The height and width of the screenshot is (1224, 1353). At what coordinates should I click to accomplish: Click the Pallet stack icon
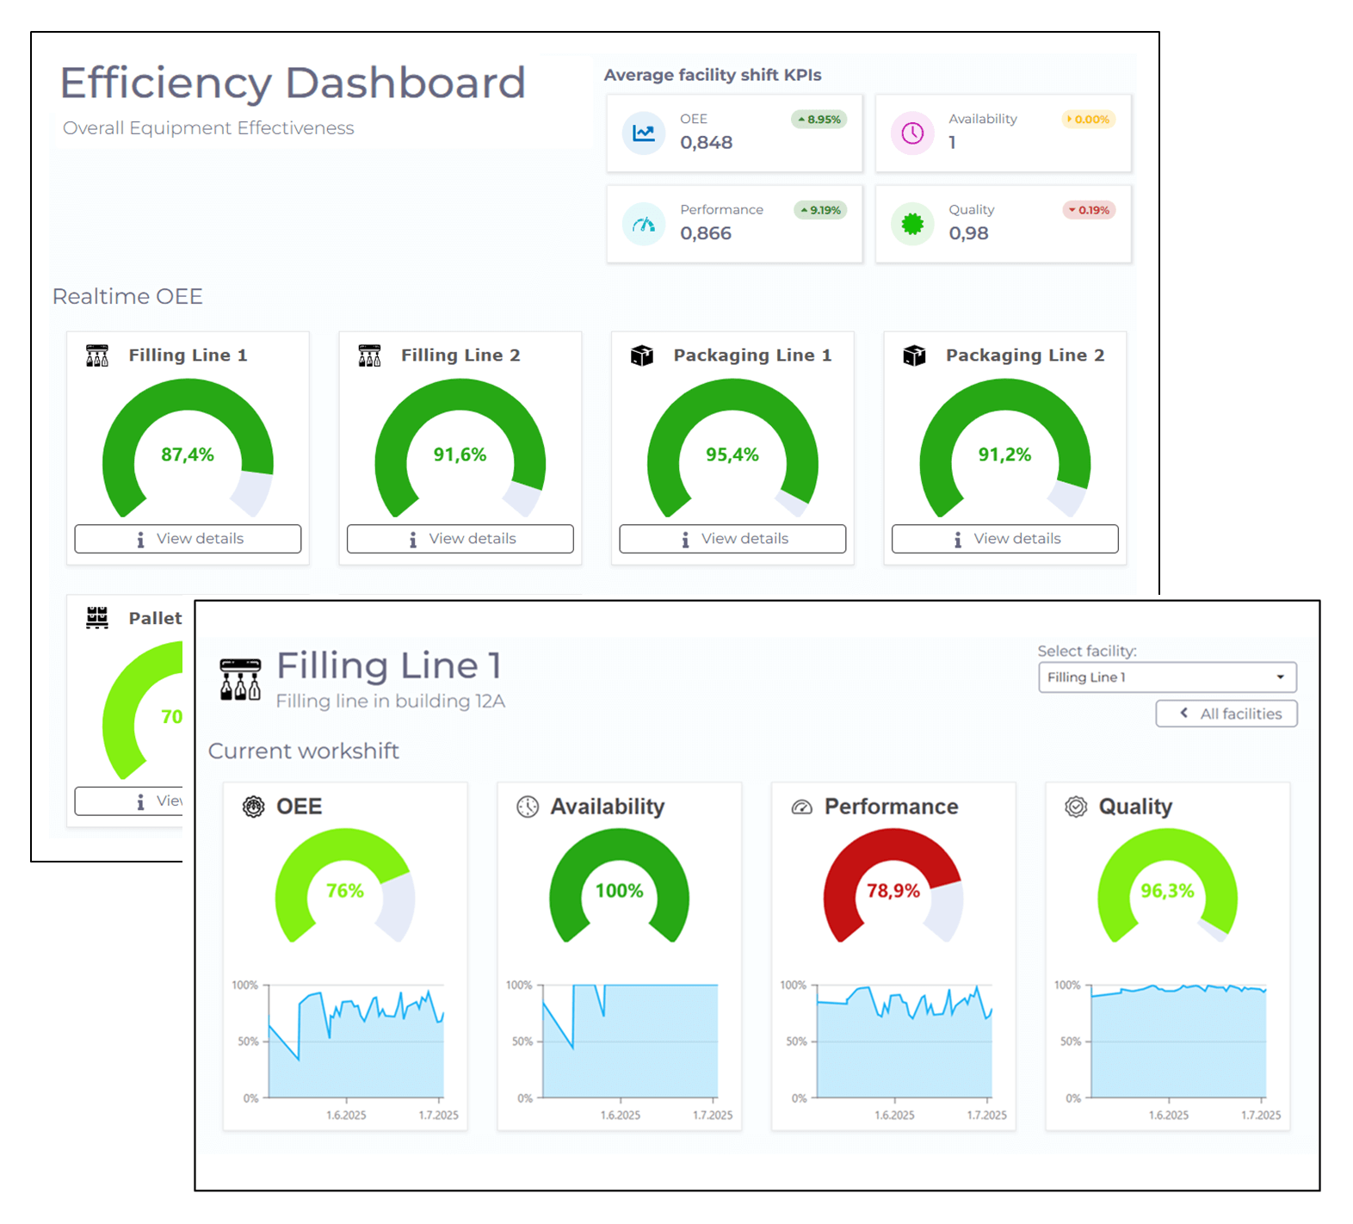tap(97, 617)
